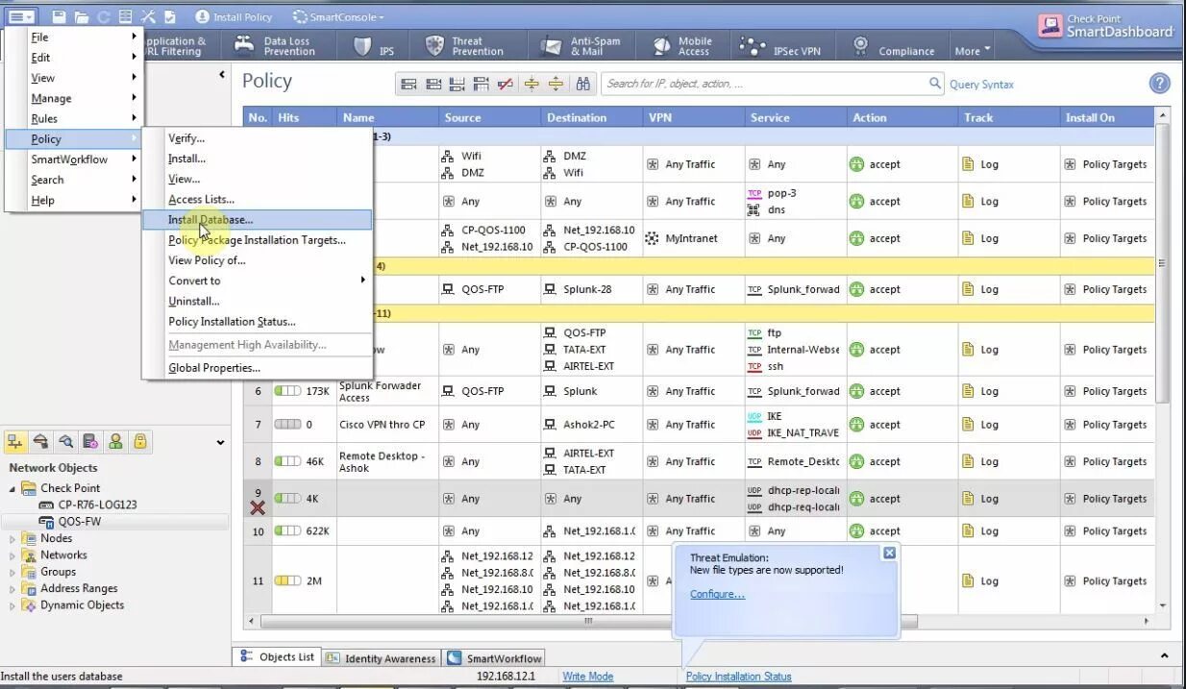Image resolution: width=1186 pixels, height=689 pixels.
Task: Go to the Mobile Access tab
Action: (x=681, y=46)
